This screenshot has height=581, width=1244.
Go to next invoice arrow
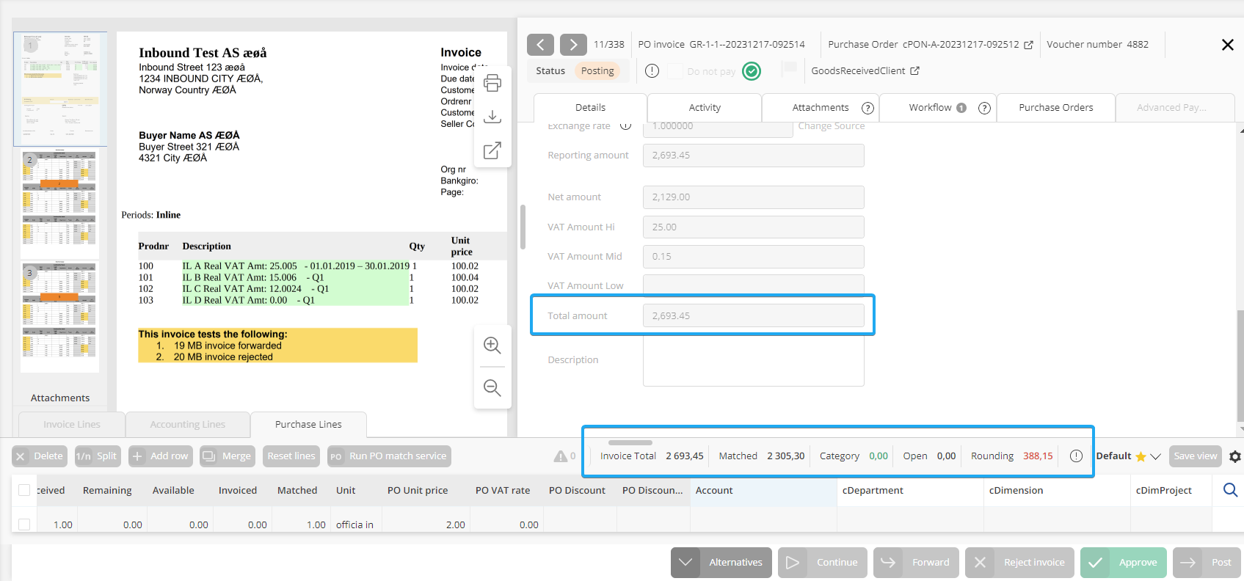(x=573, y=45)
